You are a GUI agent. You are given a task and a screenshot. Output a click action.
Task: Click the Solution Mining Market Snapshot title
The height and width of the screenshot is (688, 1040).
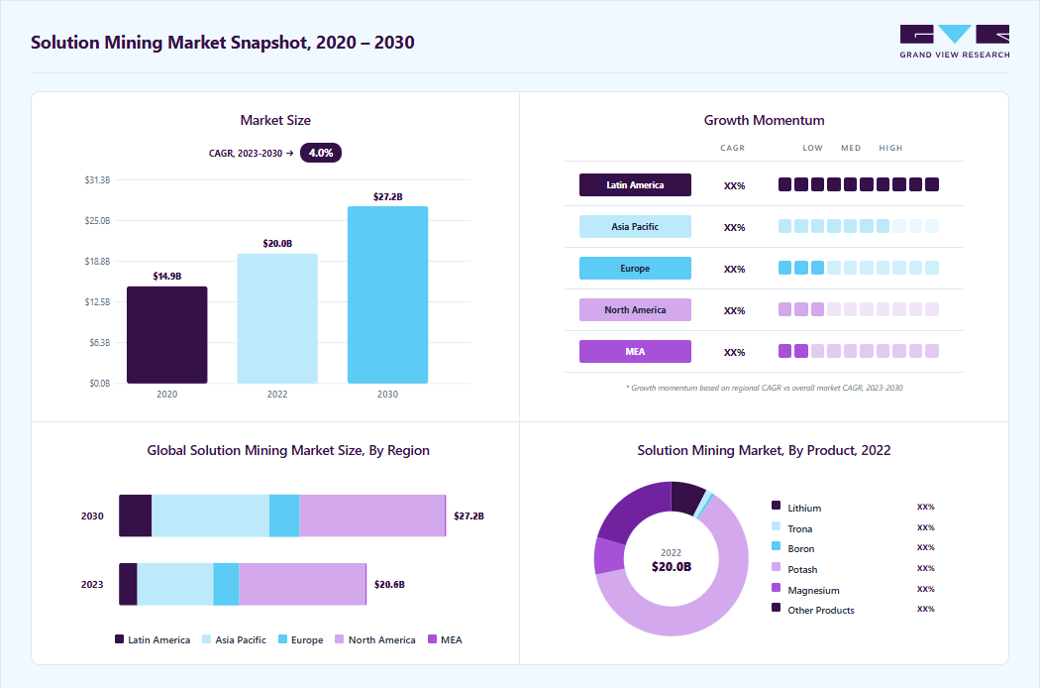[222, 43]
